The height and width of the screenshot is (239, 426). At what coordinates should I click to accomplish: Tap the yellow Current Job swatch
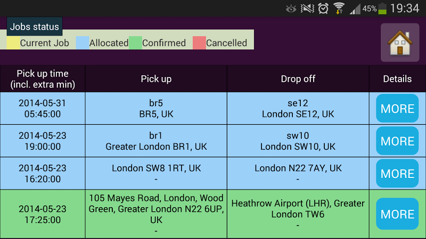(x=13, y=43)
